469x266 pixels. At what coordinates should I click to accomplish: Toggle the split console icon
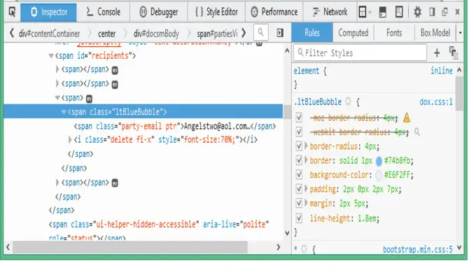click(383, 12)
